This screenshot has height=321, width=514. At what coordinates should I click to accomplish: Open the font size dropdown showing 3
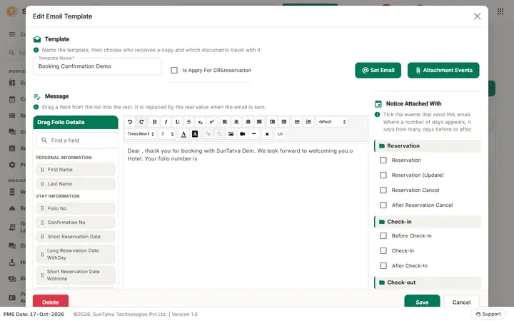coord(167,134)
